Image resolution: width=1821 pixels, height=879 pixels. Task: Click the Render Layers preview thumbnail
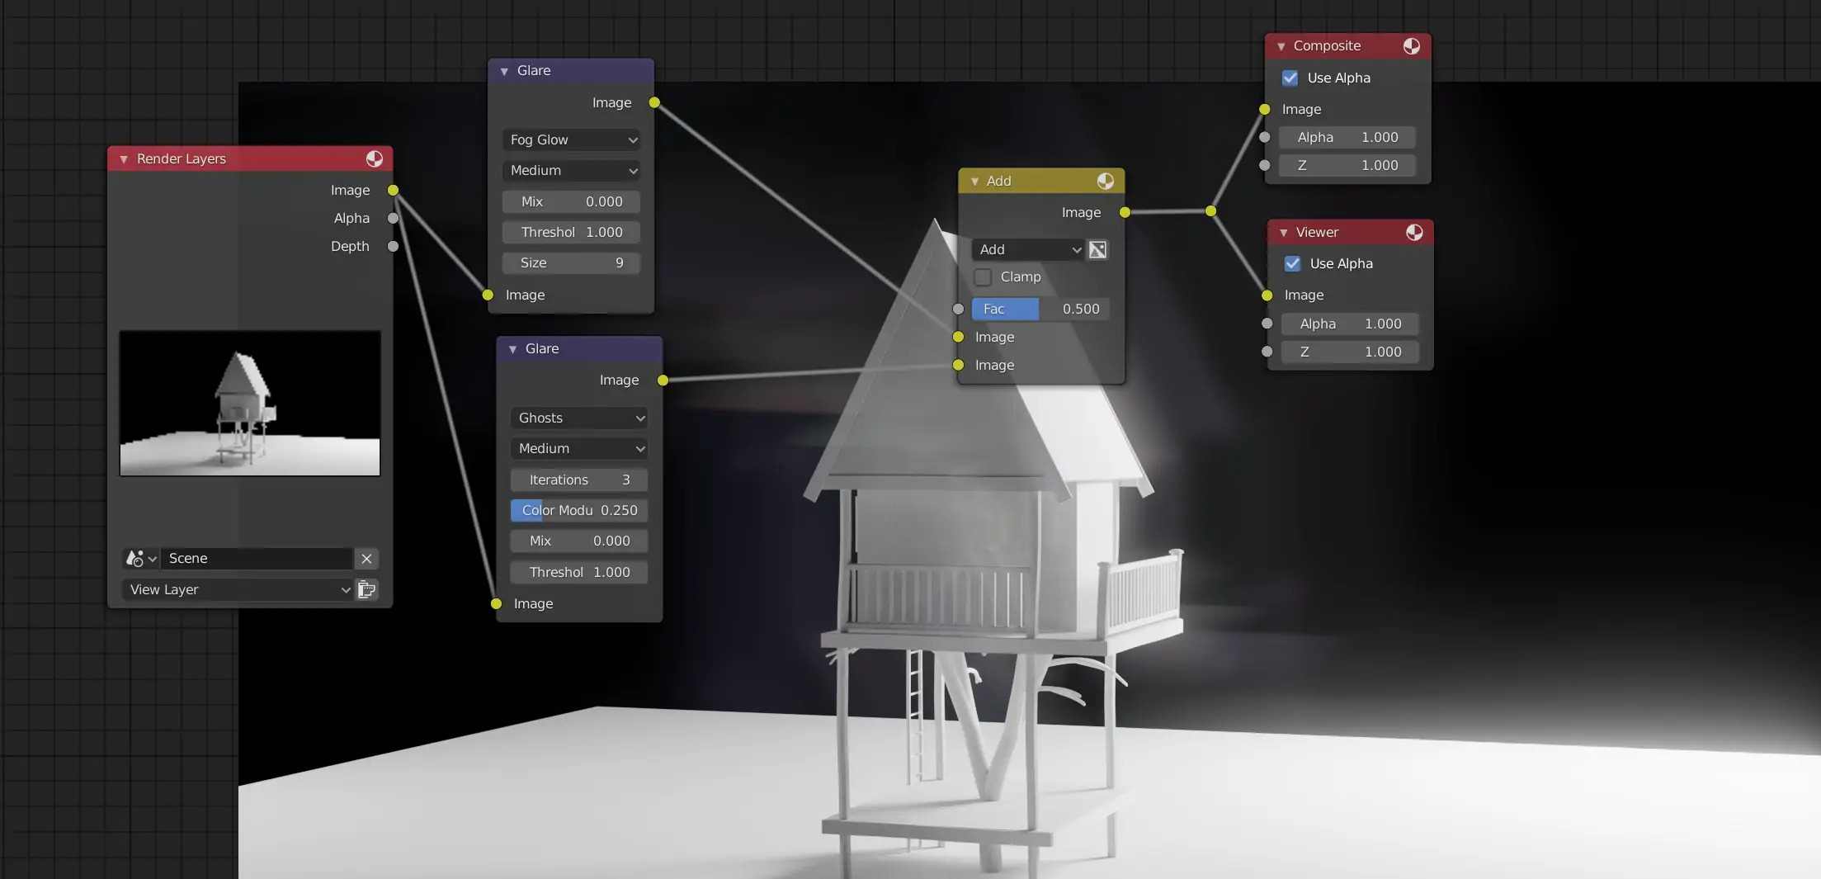click(250, 403)
